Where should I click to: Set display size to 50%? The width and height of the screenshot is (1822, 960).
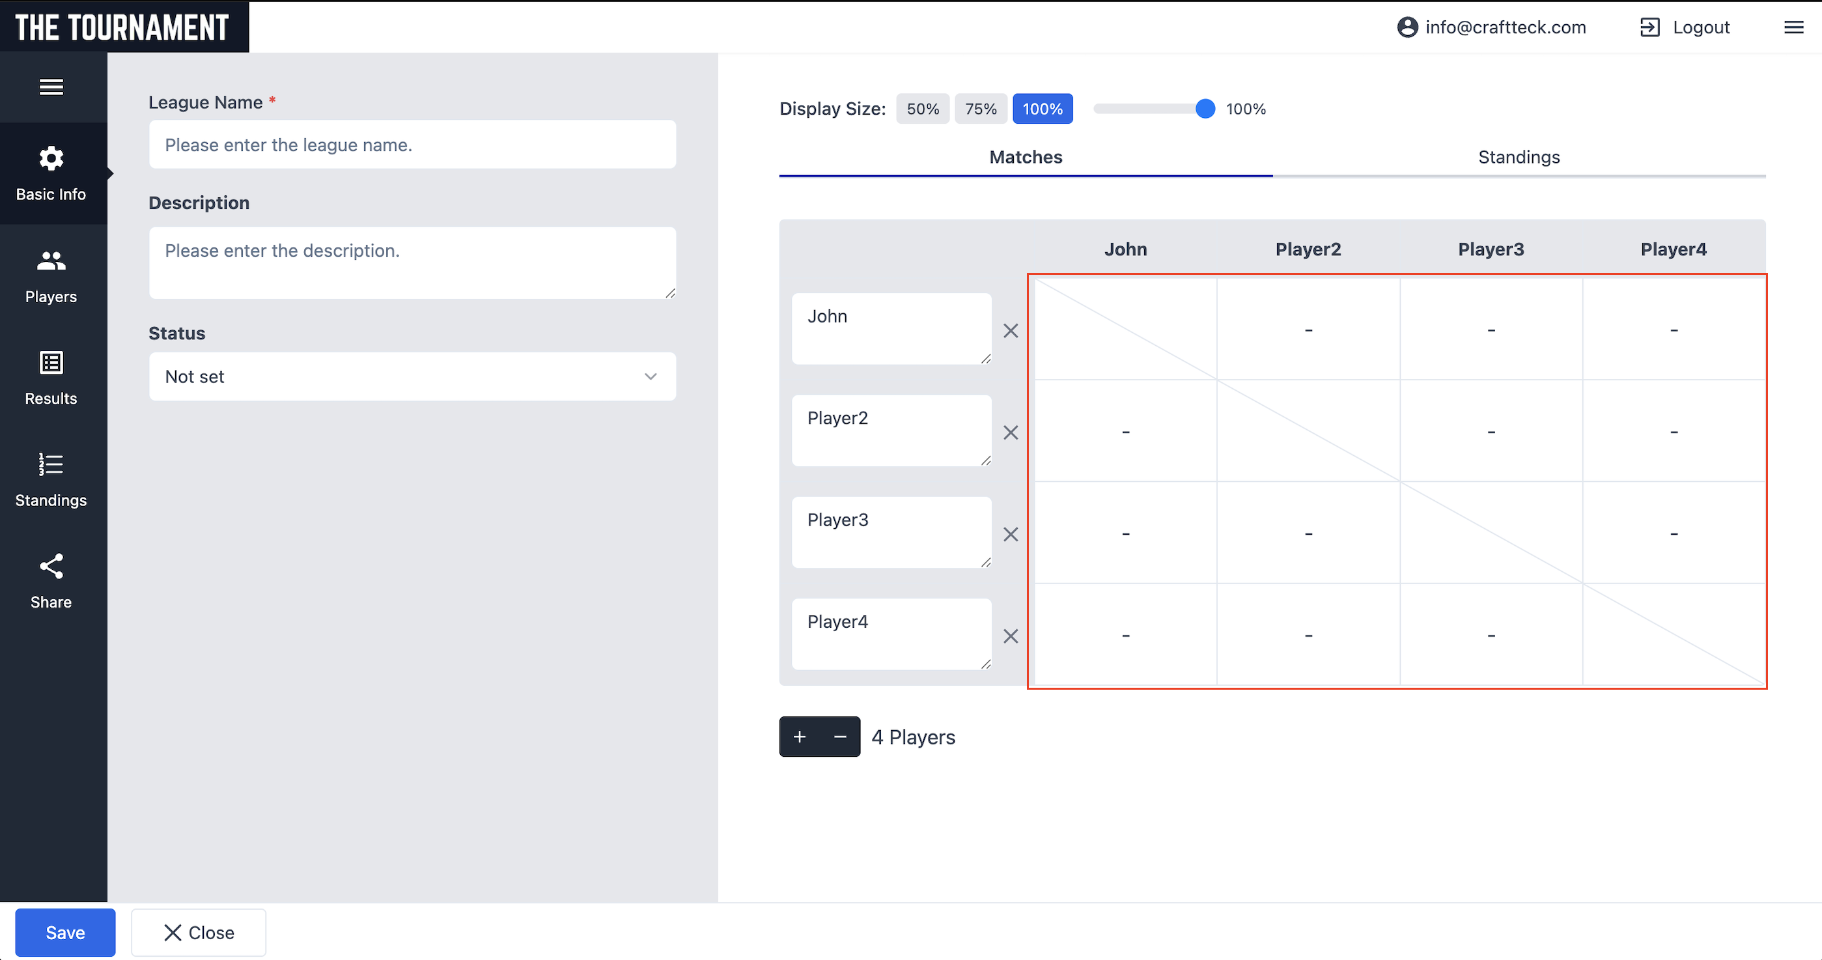(x=922, y=109)
